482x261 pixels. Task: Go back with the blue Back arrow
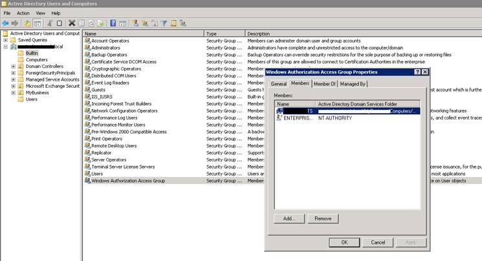point(6,23)
